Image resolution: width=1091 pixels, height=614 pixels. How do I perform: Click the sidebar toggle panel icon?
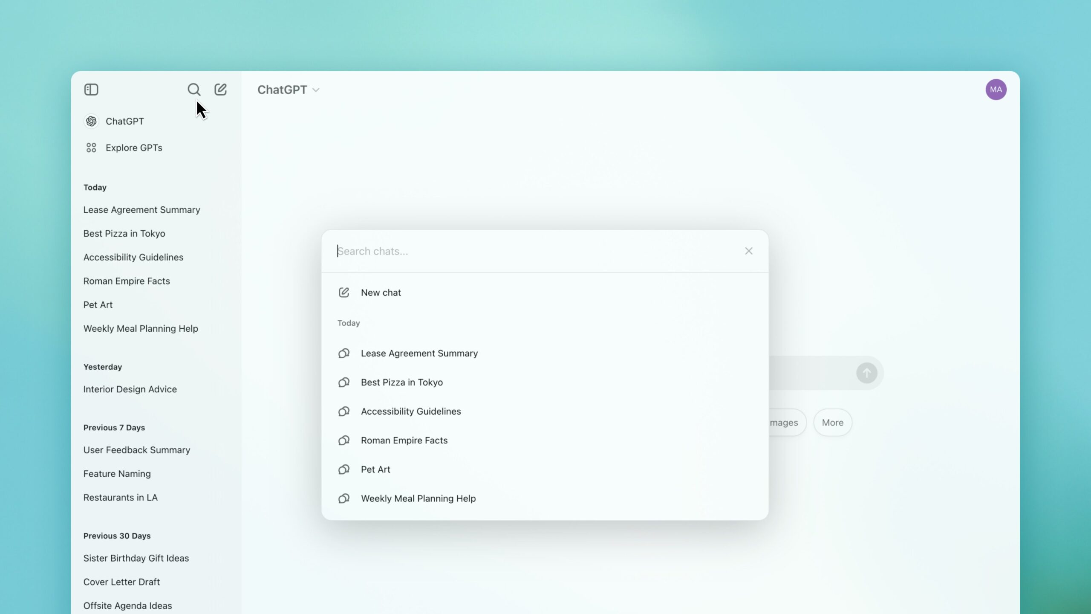91,89
